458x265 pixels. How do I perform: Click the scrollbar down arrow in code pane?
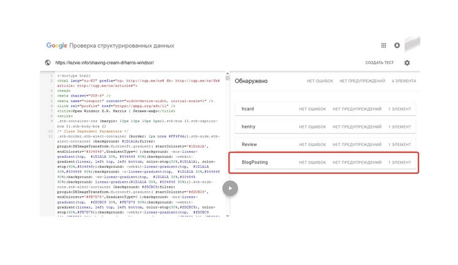click(x=228, y=216)
